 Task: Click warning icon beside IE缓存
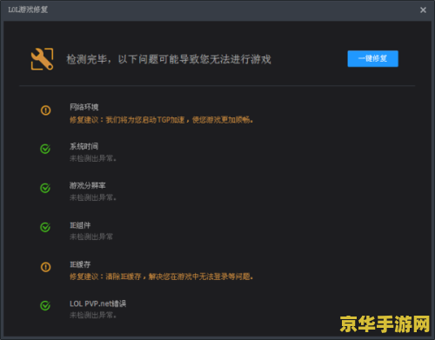coord(45,267)
